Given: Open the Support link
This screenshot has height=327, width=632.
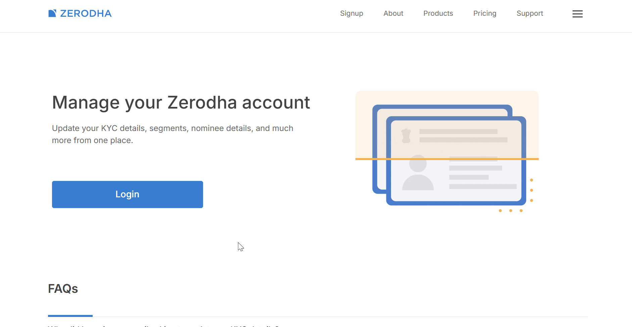Looking at the screenshot, I should click(x=530, y=13).
